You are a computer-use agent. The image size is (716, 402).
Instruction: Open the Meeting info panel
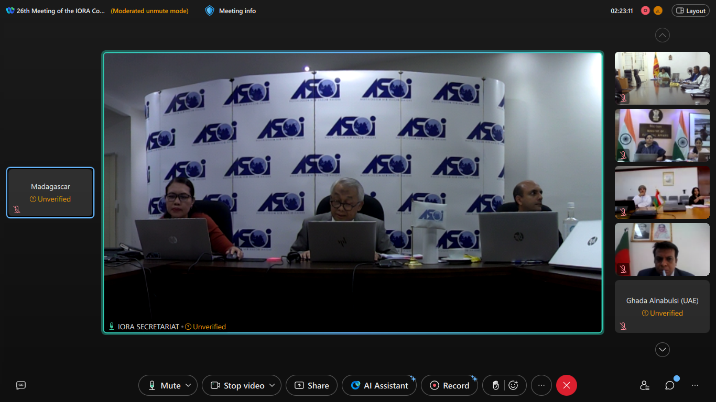pyautogui.click(x=231, y=10)
